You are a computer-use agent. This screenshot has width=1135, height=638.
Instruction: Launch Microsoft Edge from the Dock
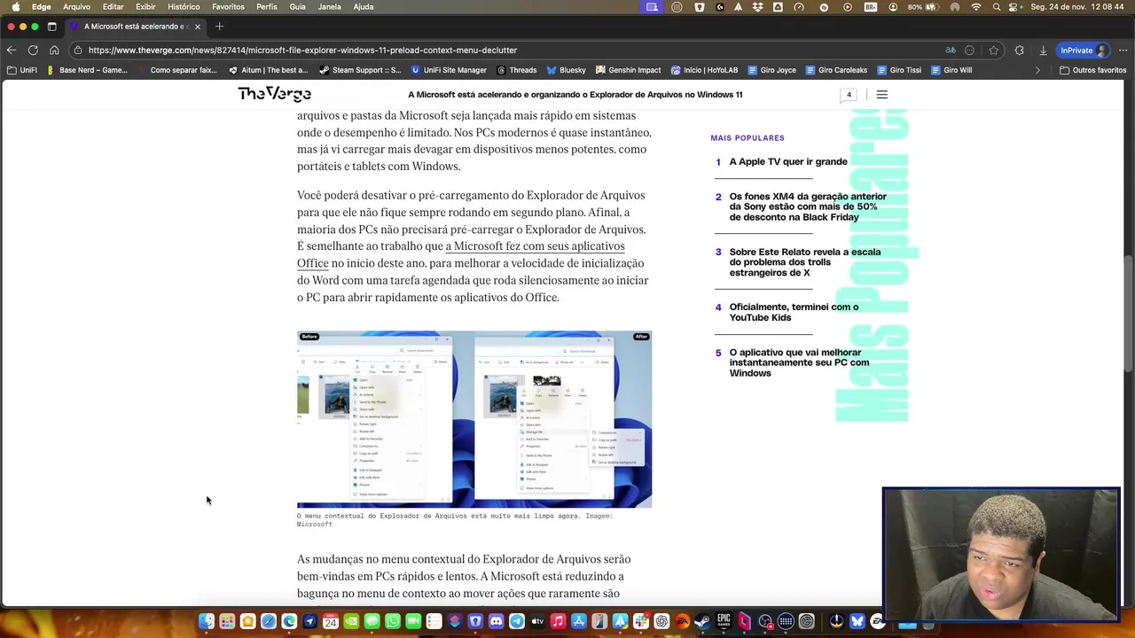(x=289, y=621)
